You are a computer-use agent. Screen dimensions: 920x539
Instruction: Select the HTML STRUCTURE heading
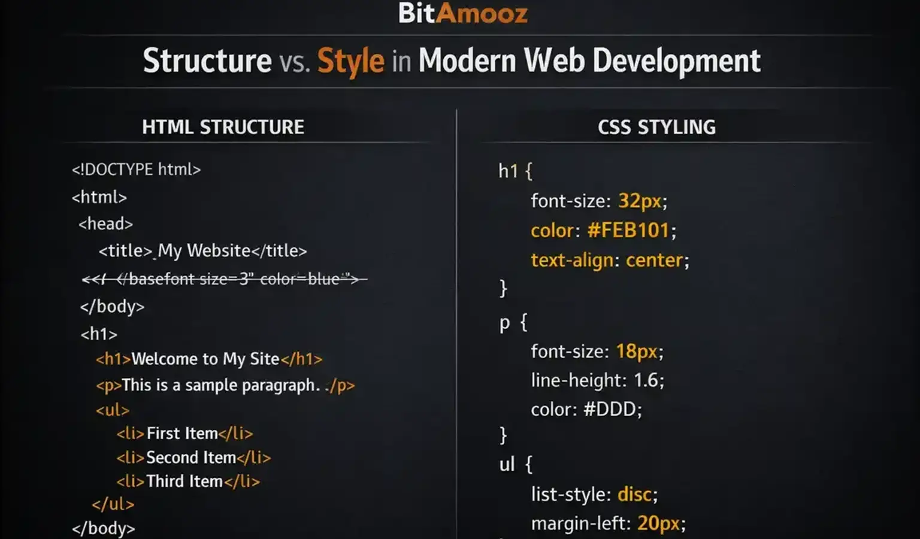click(223, 127)
